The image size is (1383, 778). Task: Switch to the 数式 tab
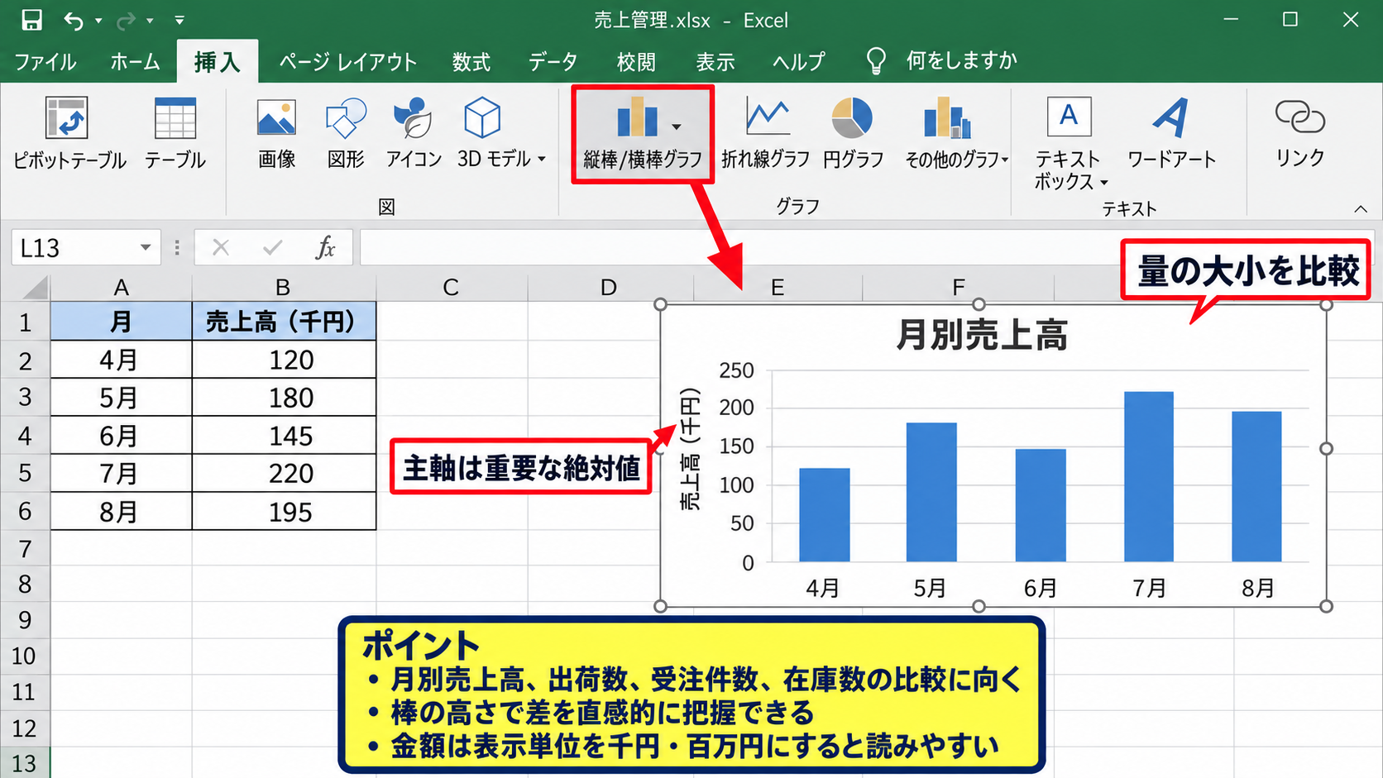[x=471, y=62]
